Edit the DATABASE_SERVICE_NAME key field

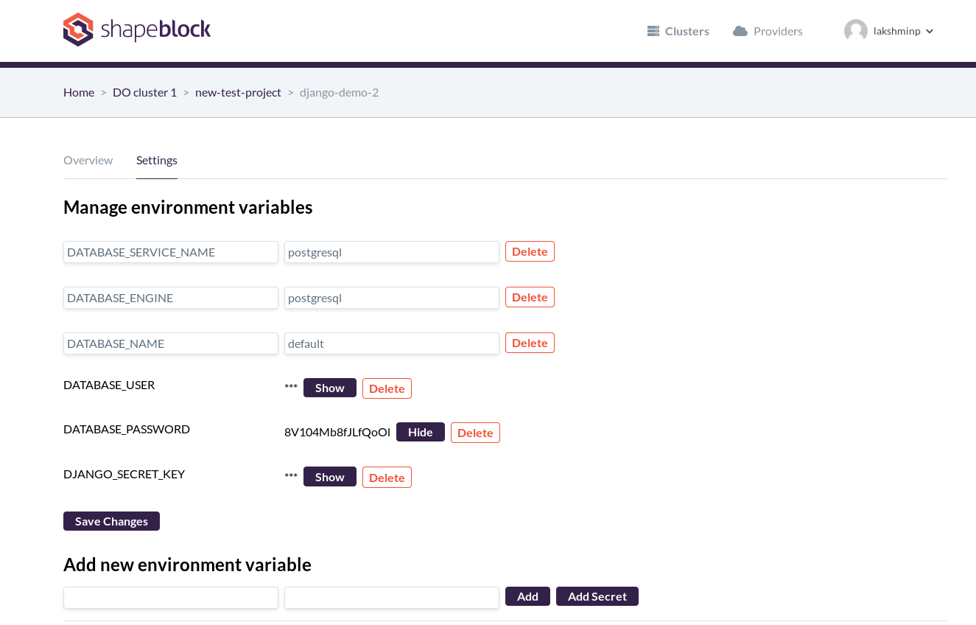pyautogui.click(x=171, y=252)
